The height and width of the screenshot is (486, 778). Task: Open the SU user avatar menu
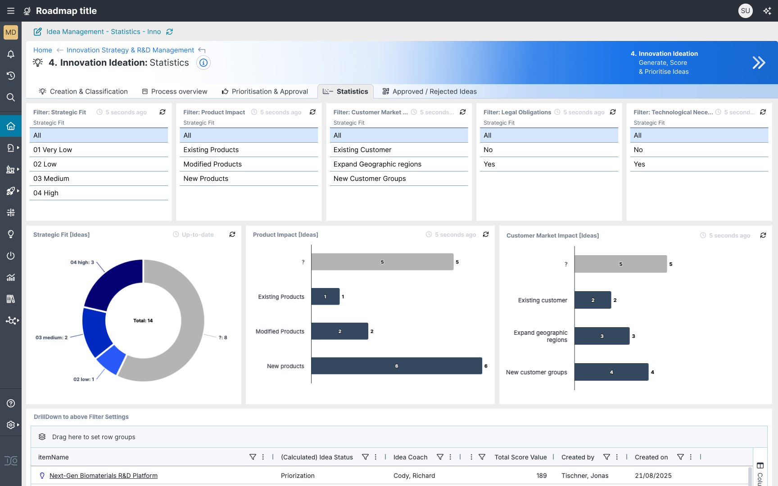(x=746, y=11)
